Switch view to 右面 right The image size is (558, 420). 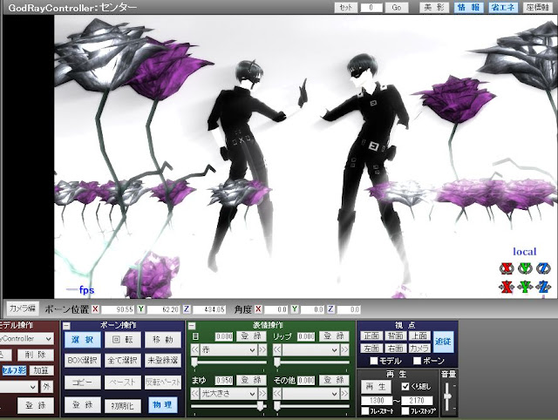point(395,349)
